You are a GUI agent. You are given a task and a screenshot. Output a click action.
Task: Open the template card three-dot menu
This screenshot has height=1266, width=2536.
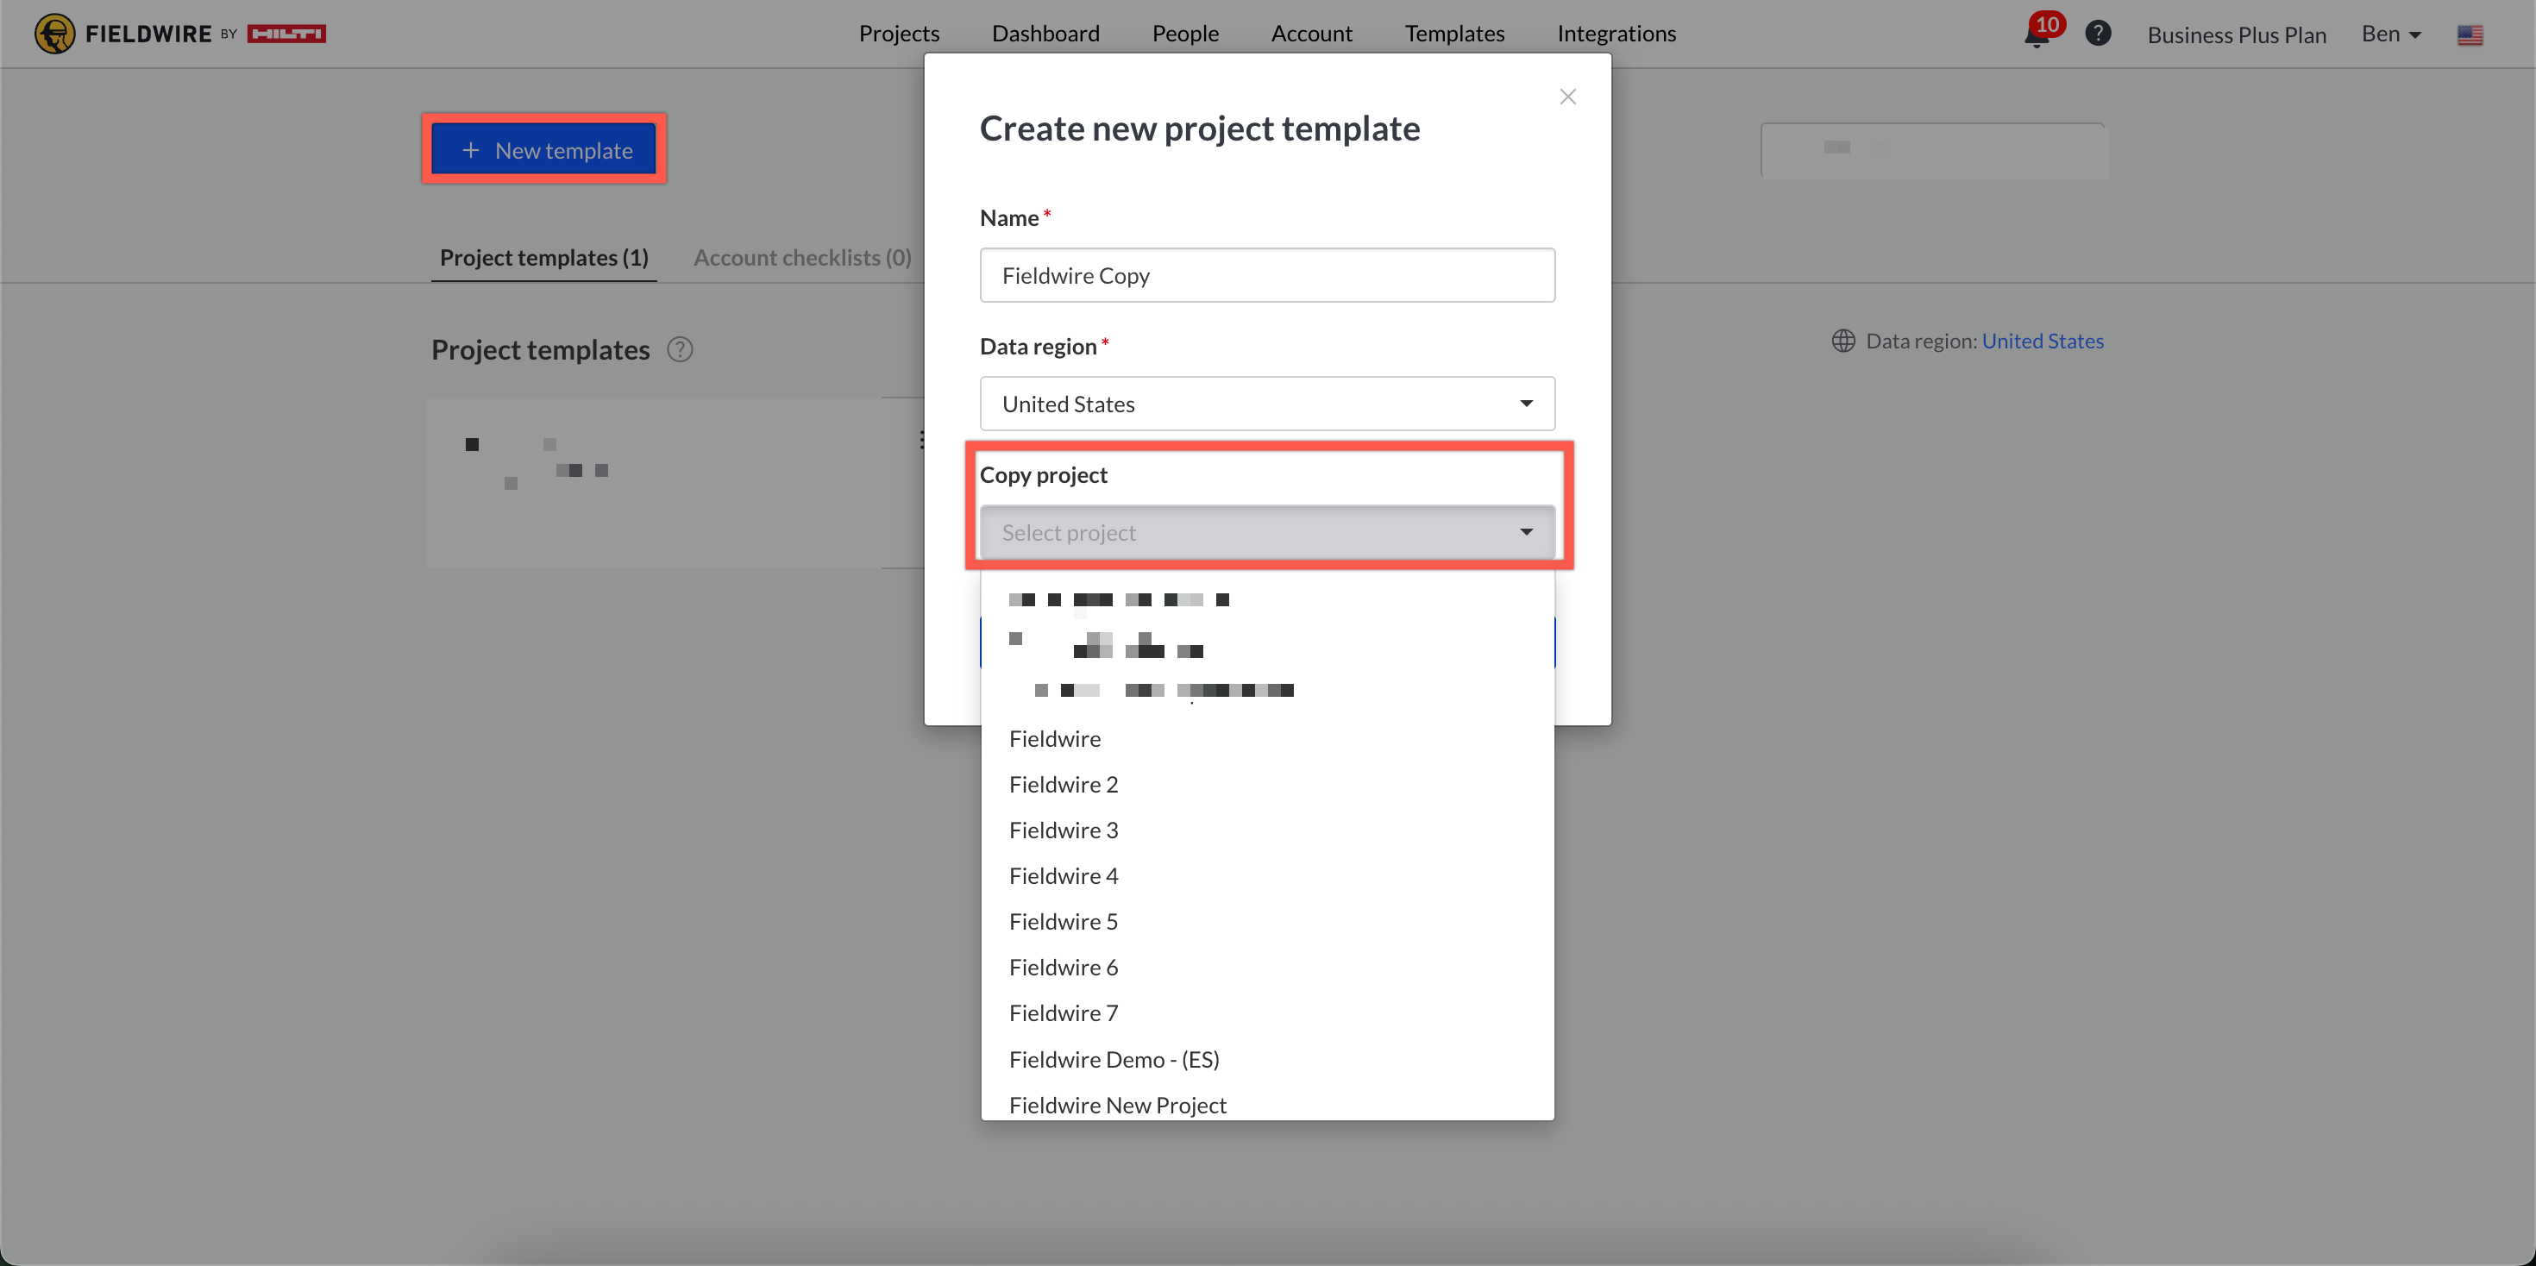921,440
